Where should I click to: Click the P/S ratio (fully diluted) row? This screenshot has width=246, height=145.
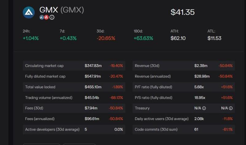point(184,97)
